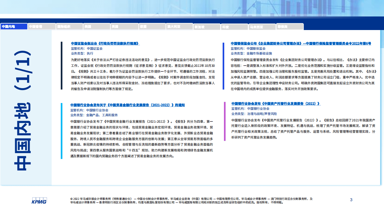Screen dimensions: 384x216
Task: Open the 中国资产托管行业发展报告 article link
Action: click(276, 104)
